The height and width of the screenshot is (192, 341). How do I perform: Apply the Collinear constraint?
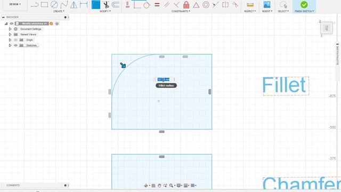(x=215, y=5)
